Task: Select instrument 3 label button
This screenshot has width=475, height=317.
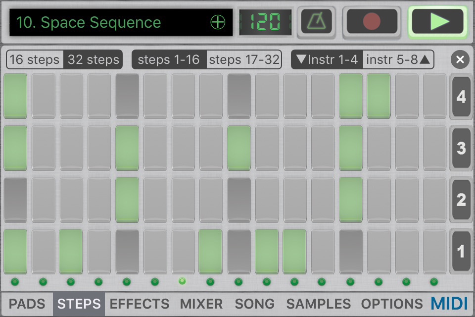Action: click(461, 148)
